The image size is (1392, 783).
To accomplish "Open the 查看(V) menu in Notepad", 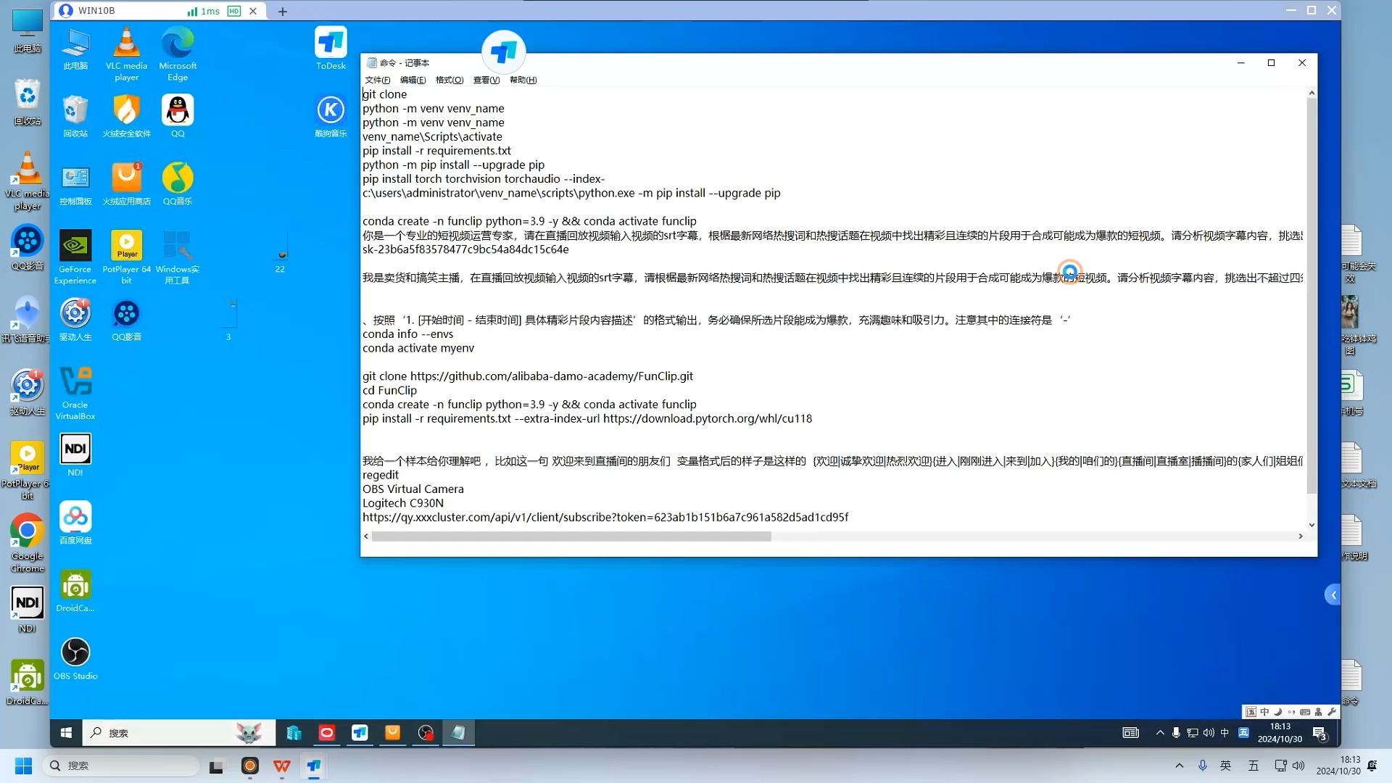I will click(x=486, y=80).
